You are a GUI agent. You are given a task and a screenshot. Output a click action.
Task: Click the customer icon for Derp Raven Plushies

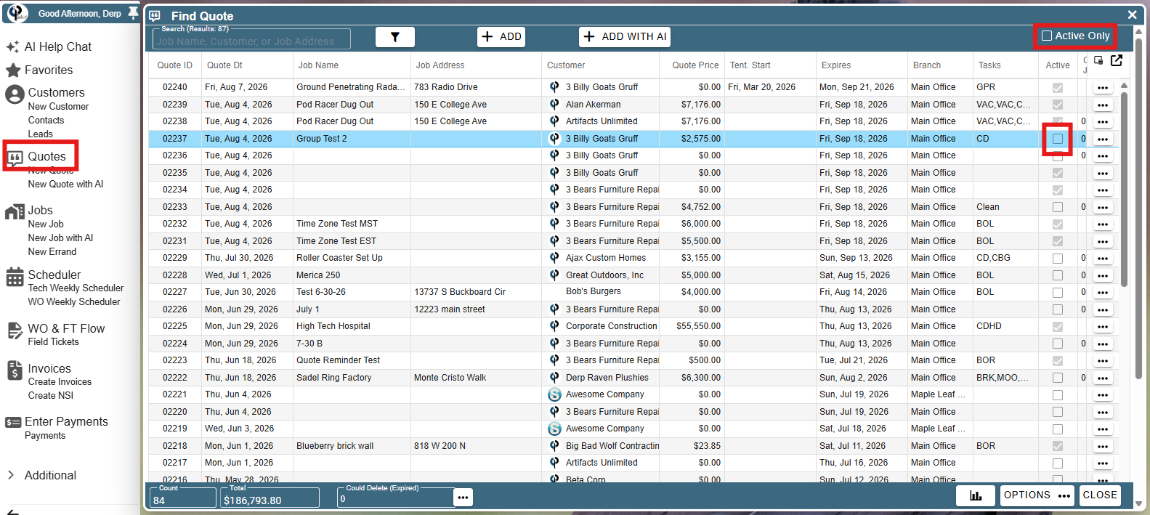[554, 378]
